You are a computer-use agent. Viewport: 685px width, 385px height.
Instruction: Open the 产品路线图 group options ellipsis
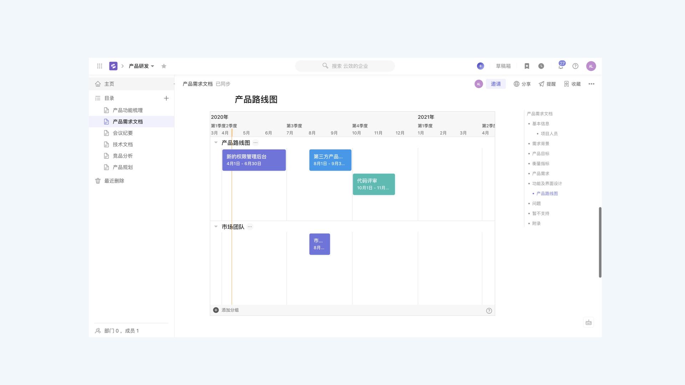click(x=255, y=143)
